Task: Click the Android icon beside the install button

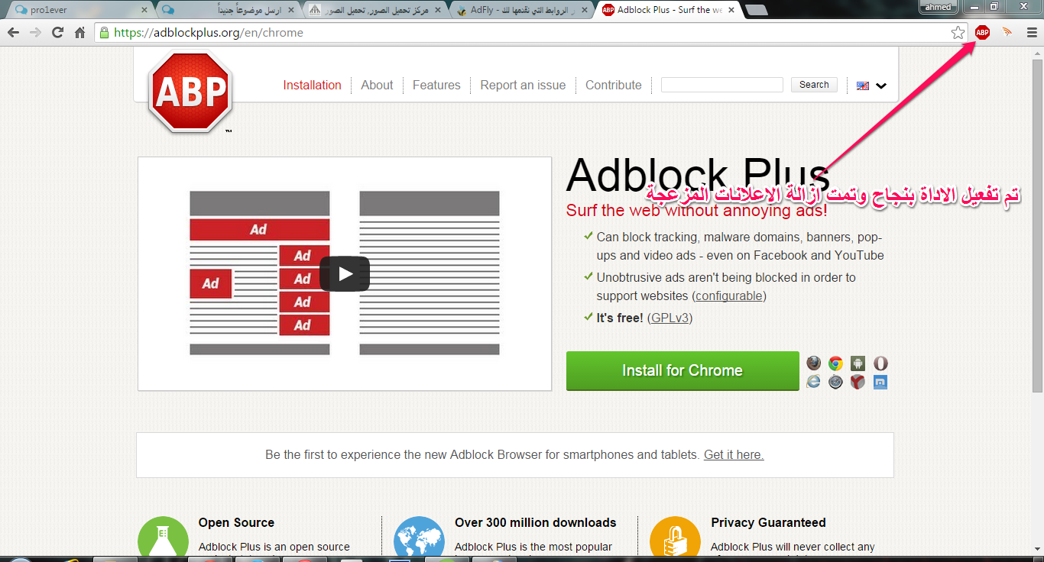Action: pos(858,363)
